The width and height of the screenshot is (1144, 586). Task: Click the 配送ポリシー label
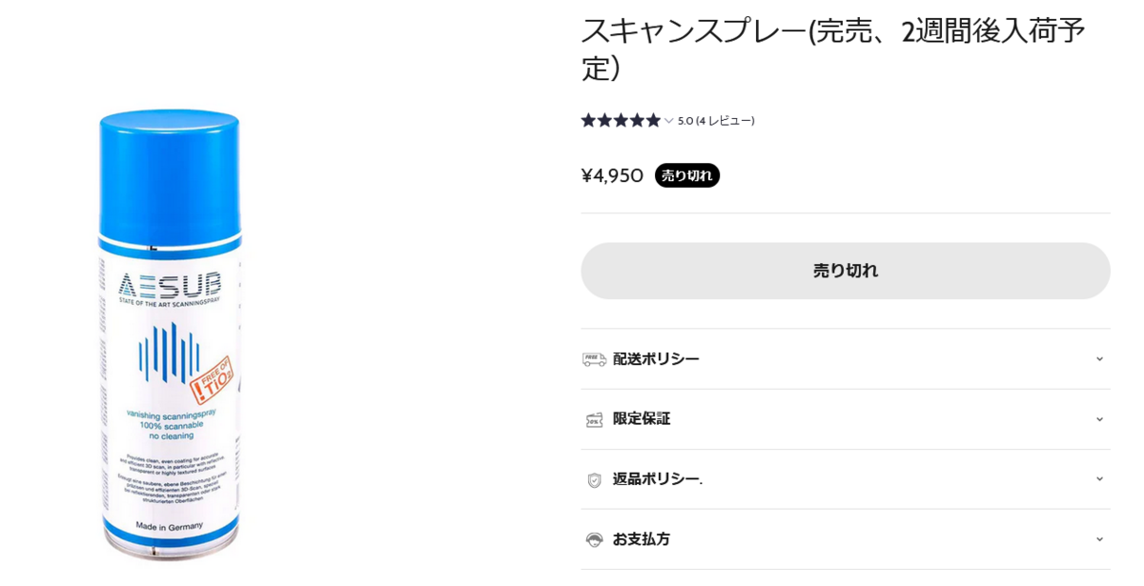(x=656, y=359)
